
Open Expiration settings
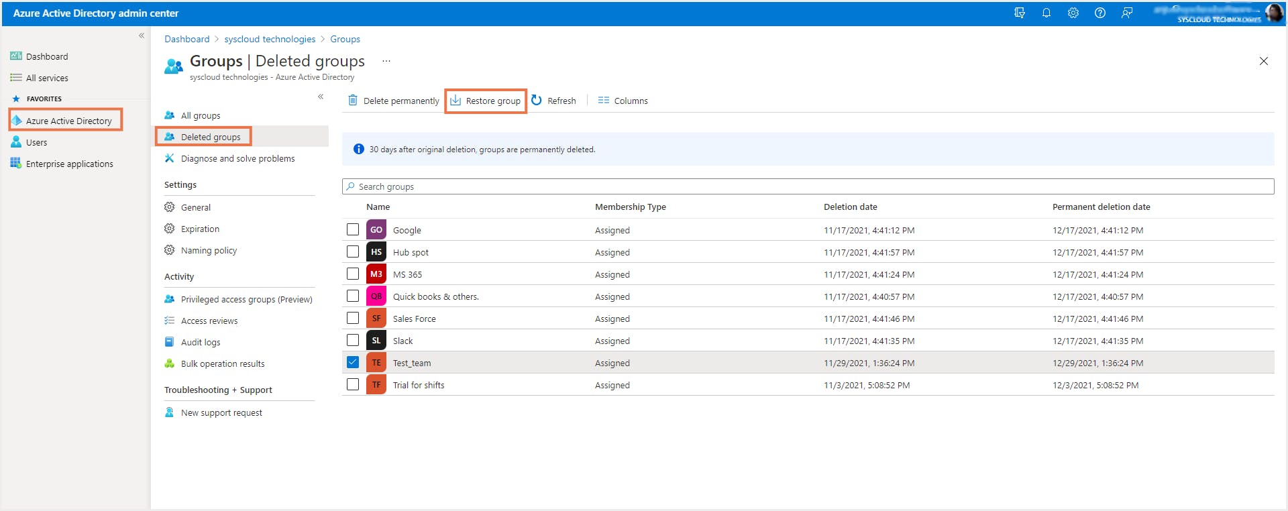pyautogui.click(x=200, y=229)
